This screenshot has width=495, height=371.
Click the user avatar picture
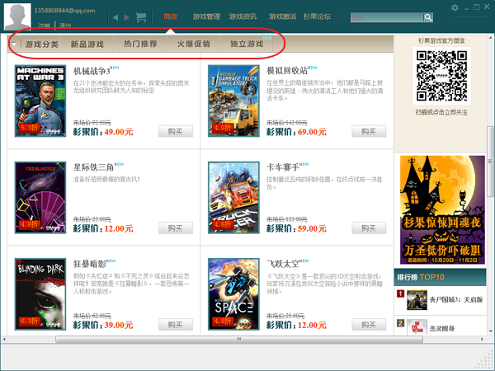tap(17, 16)
